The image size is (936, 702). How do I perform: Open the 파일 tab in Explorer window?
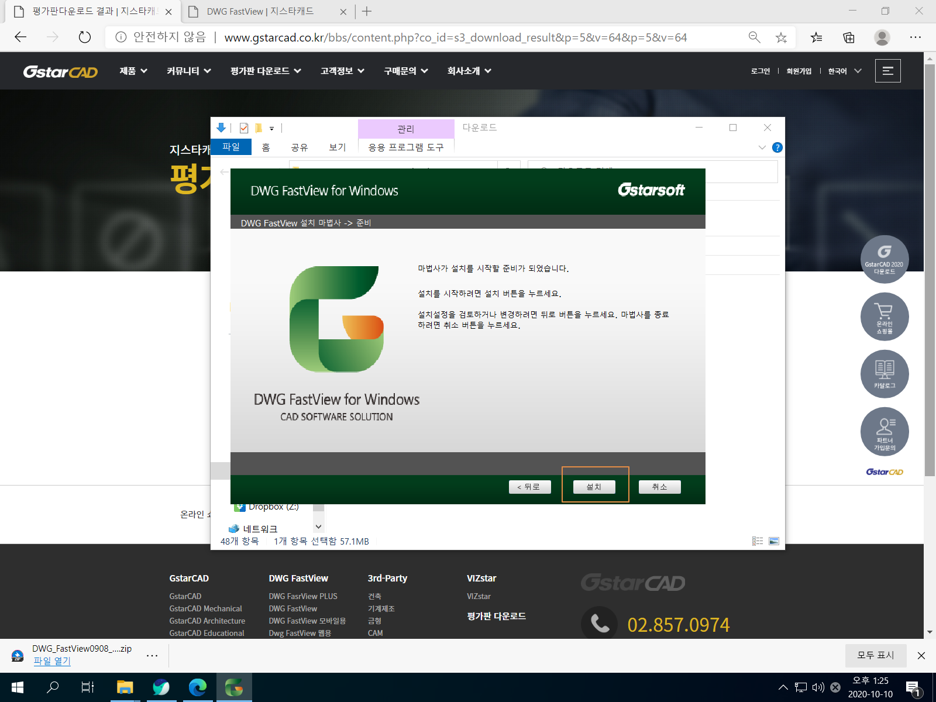coord(231,147)
